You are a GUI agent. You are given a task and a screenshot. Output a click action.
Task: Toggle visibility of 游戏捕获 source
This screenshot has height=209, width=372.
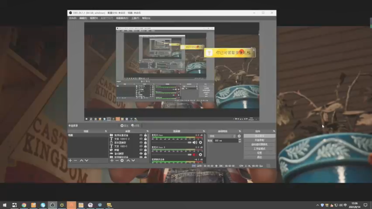click(141, 154)
